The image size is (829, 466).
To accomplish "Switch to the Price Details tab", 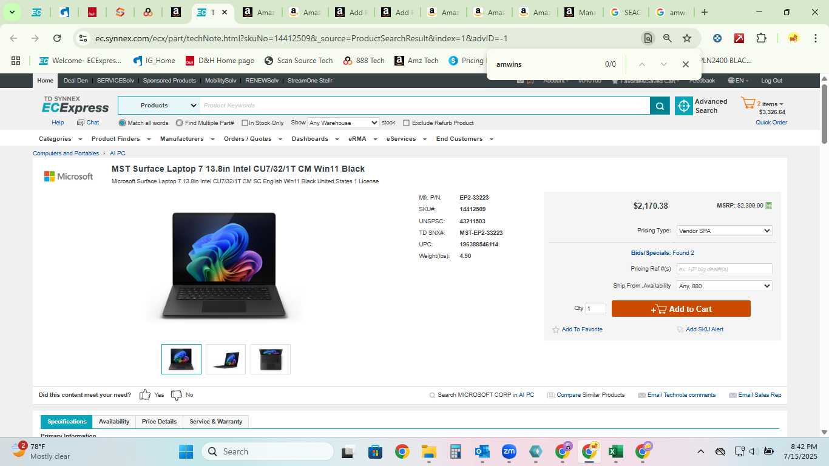I will click(x=159, y=422).
